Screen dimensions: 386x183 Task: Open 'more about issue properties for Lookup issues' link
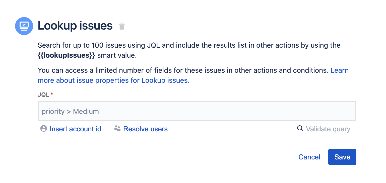tap(113, 80)
